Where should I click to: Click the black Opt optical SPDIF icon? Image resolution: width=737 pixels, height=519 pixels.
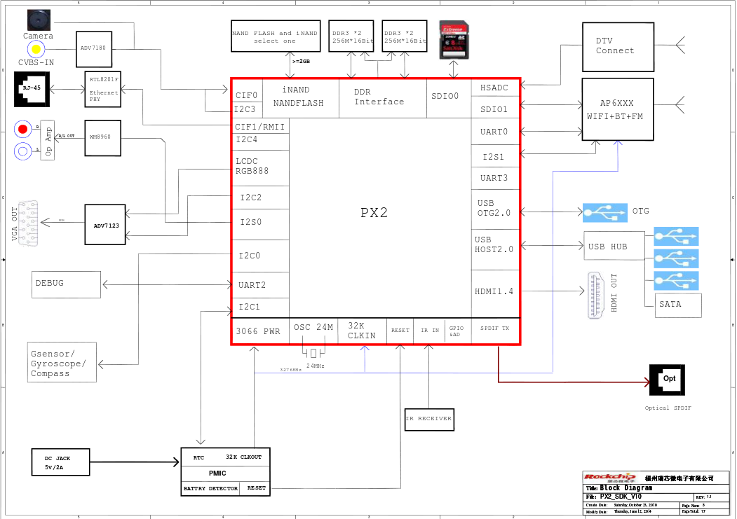(x=667, y=380)
